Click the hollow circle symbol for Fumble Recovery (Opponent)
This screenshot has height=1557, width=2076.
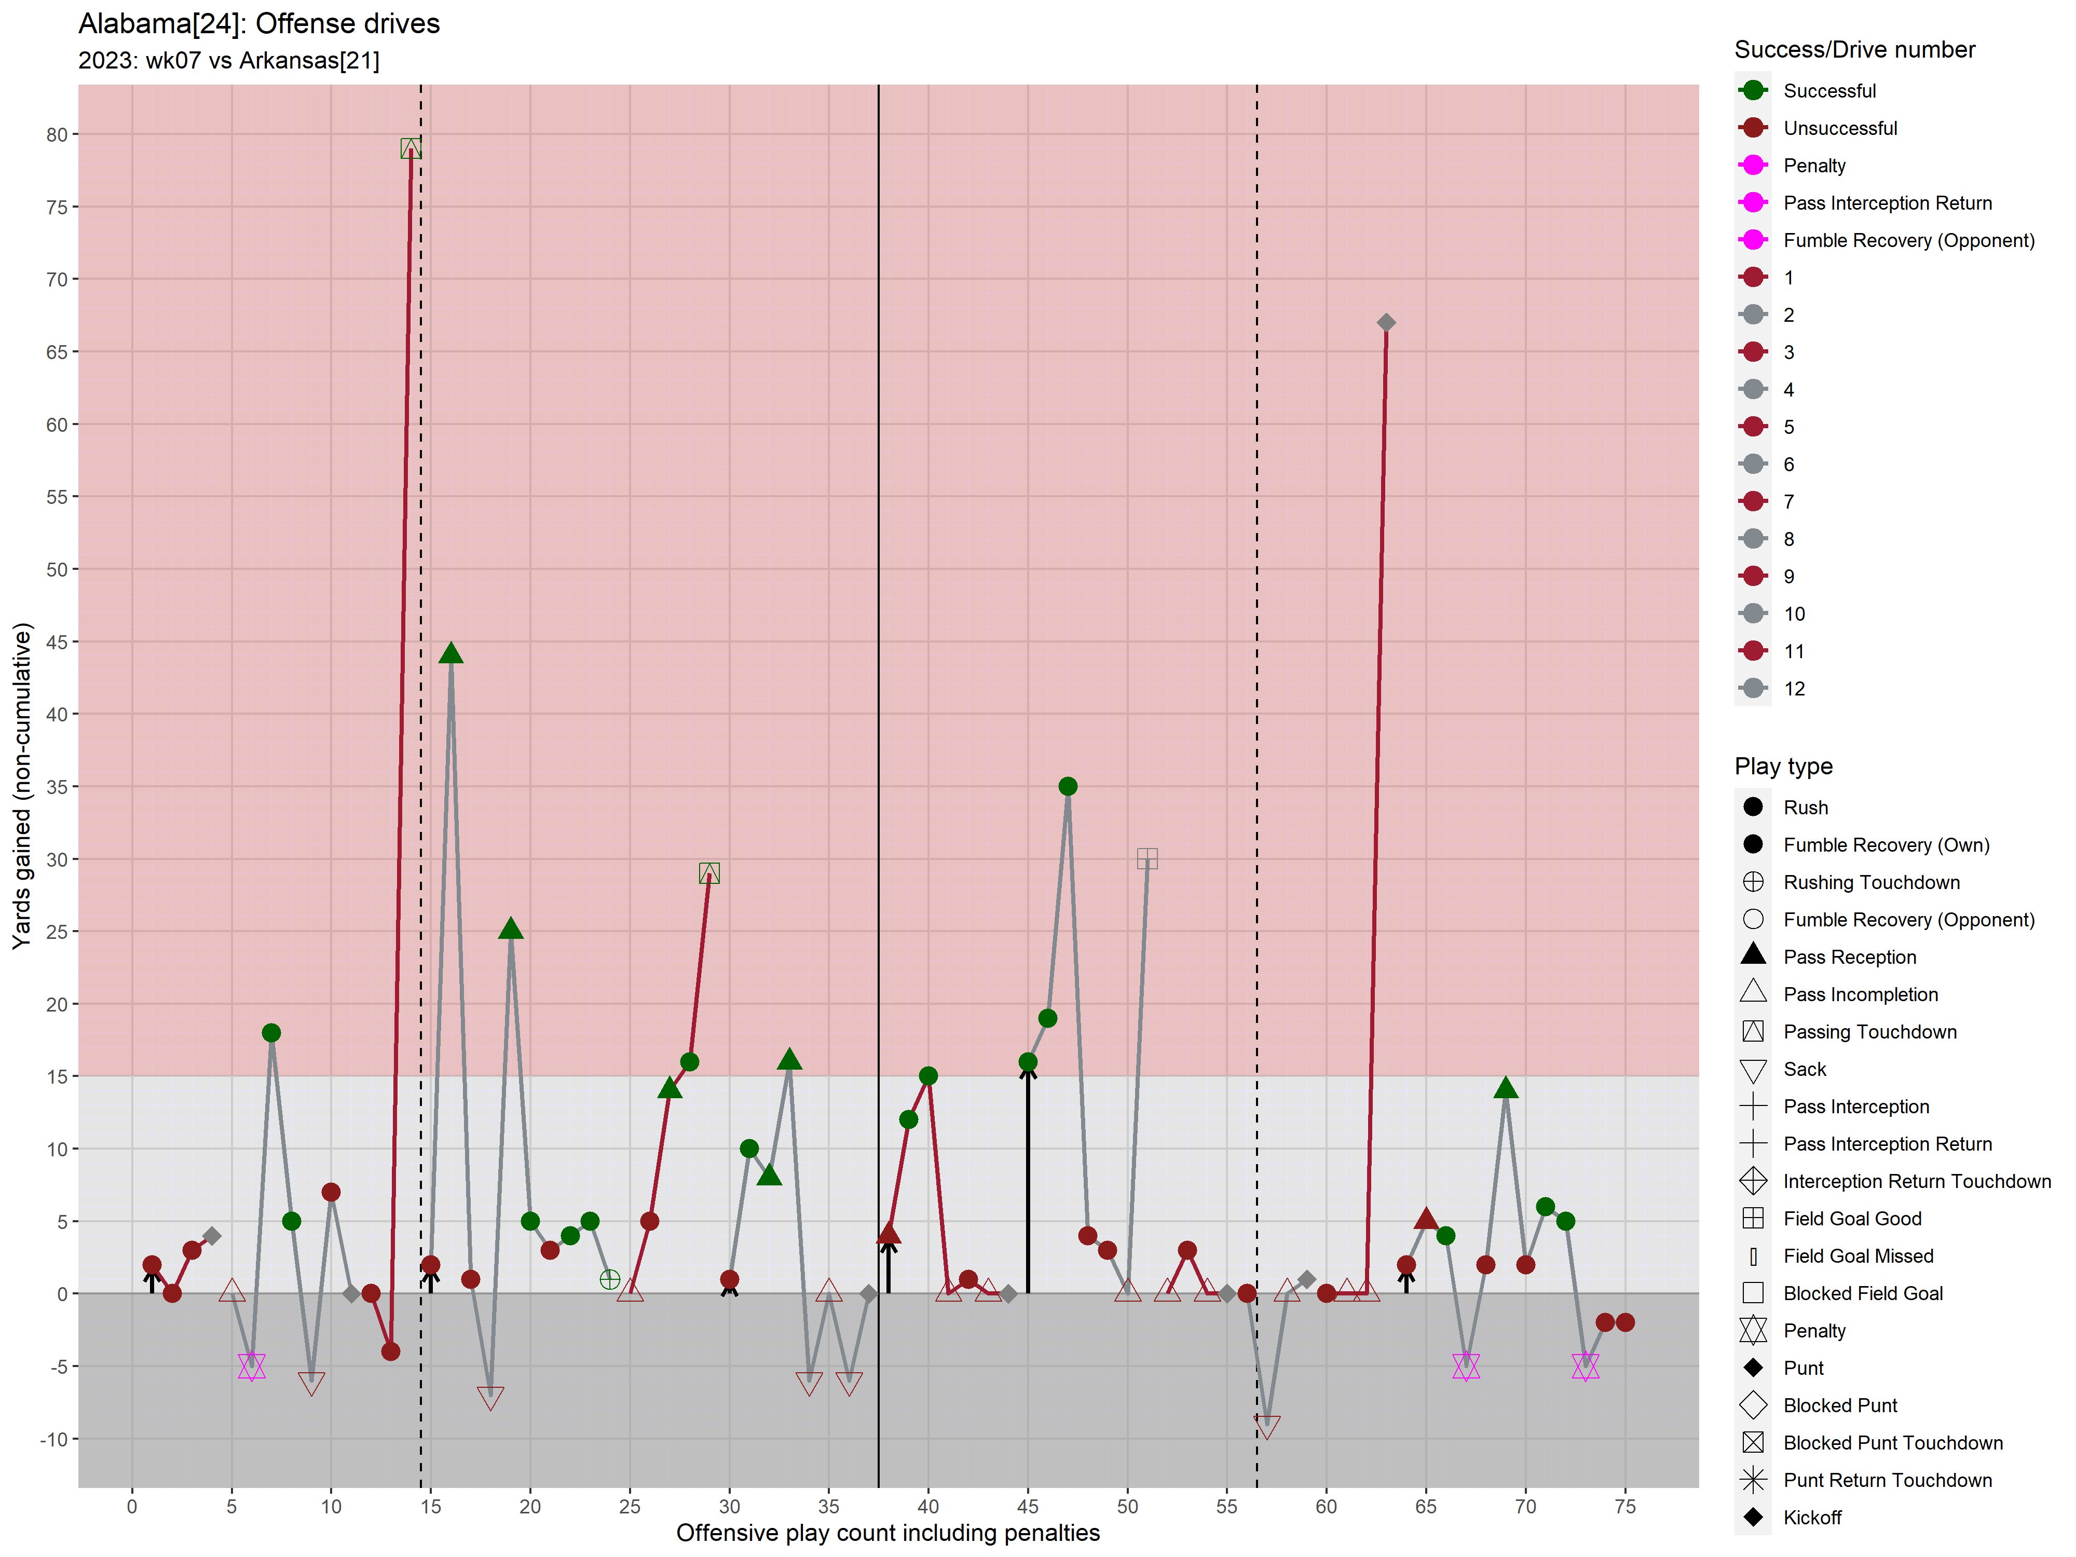coord(1752,919)
